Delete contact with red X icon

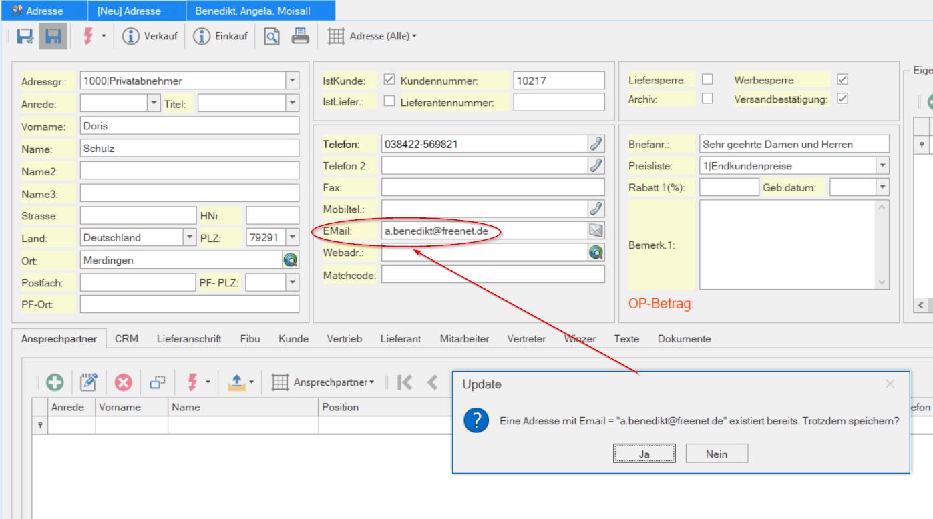click(x=124, y=384)
